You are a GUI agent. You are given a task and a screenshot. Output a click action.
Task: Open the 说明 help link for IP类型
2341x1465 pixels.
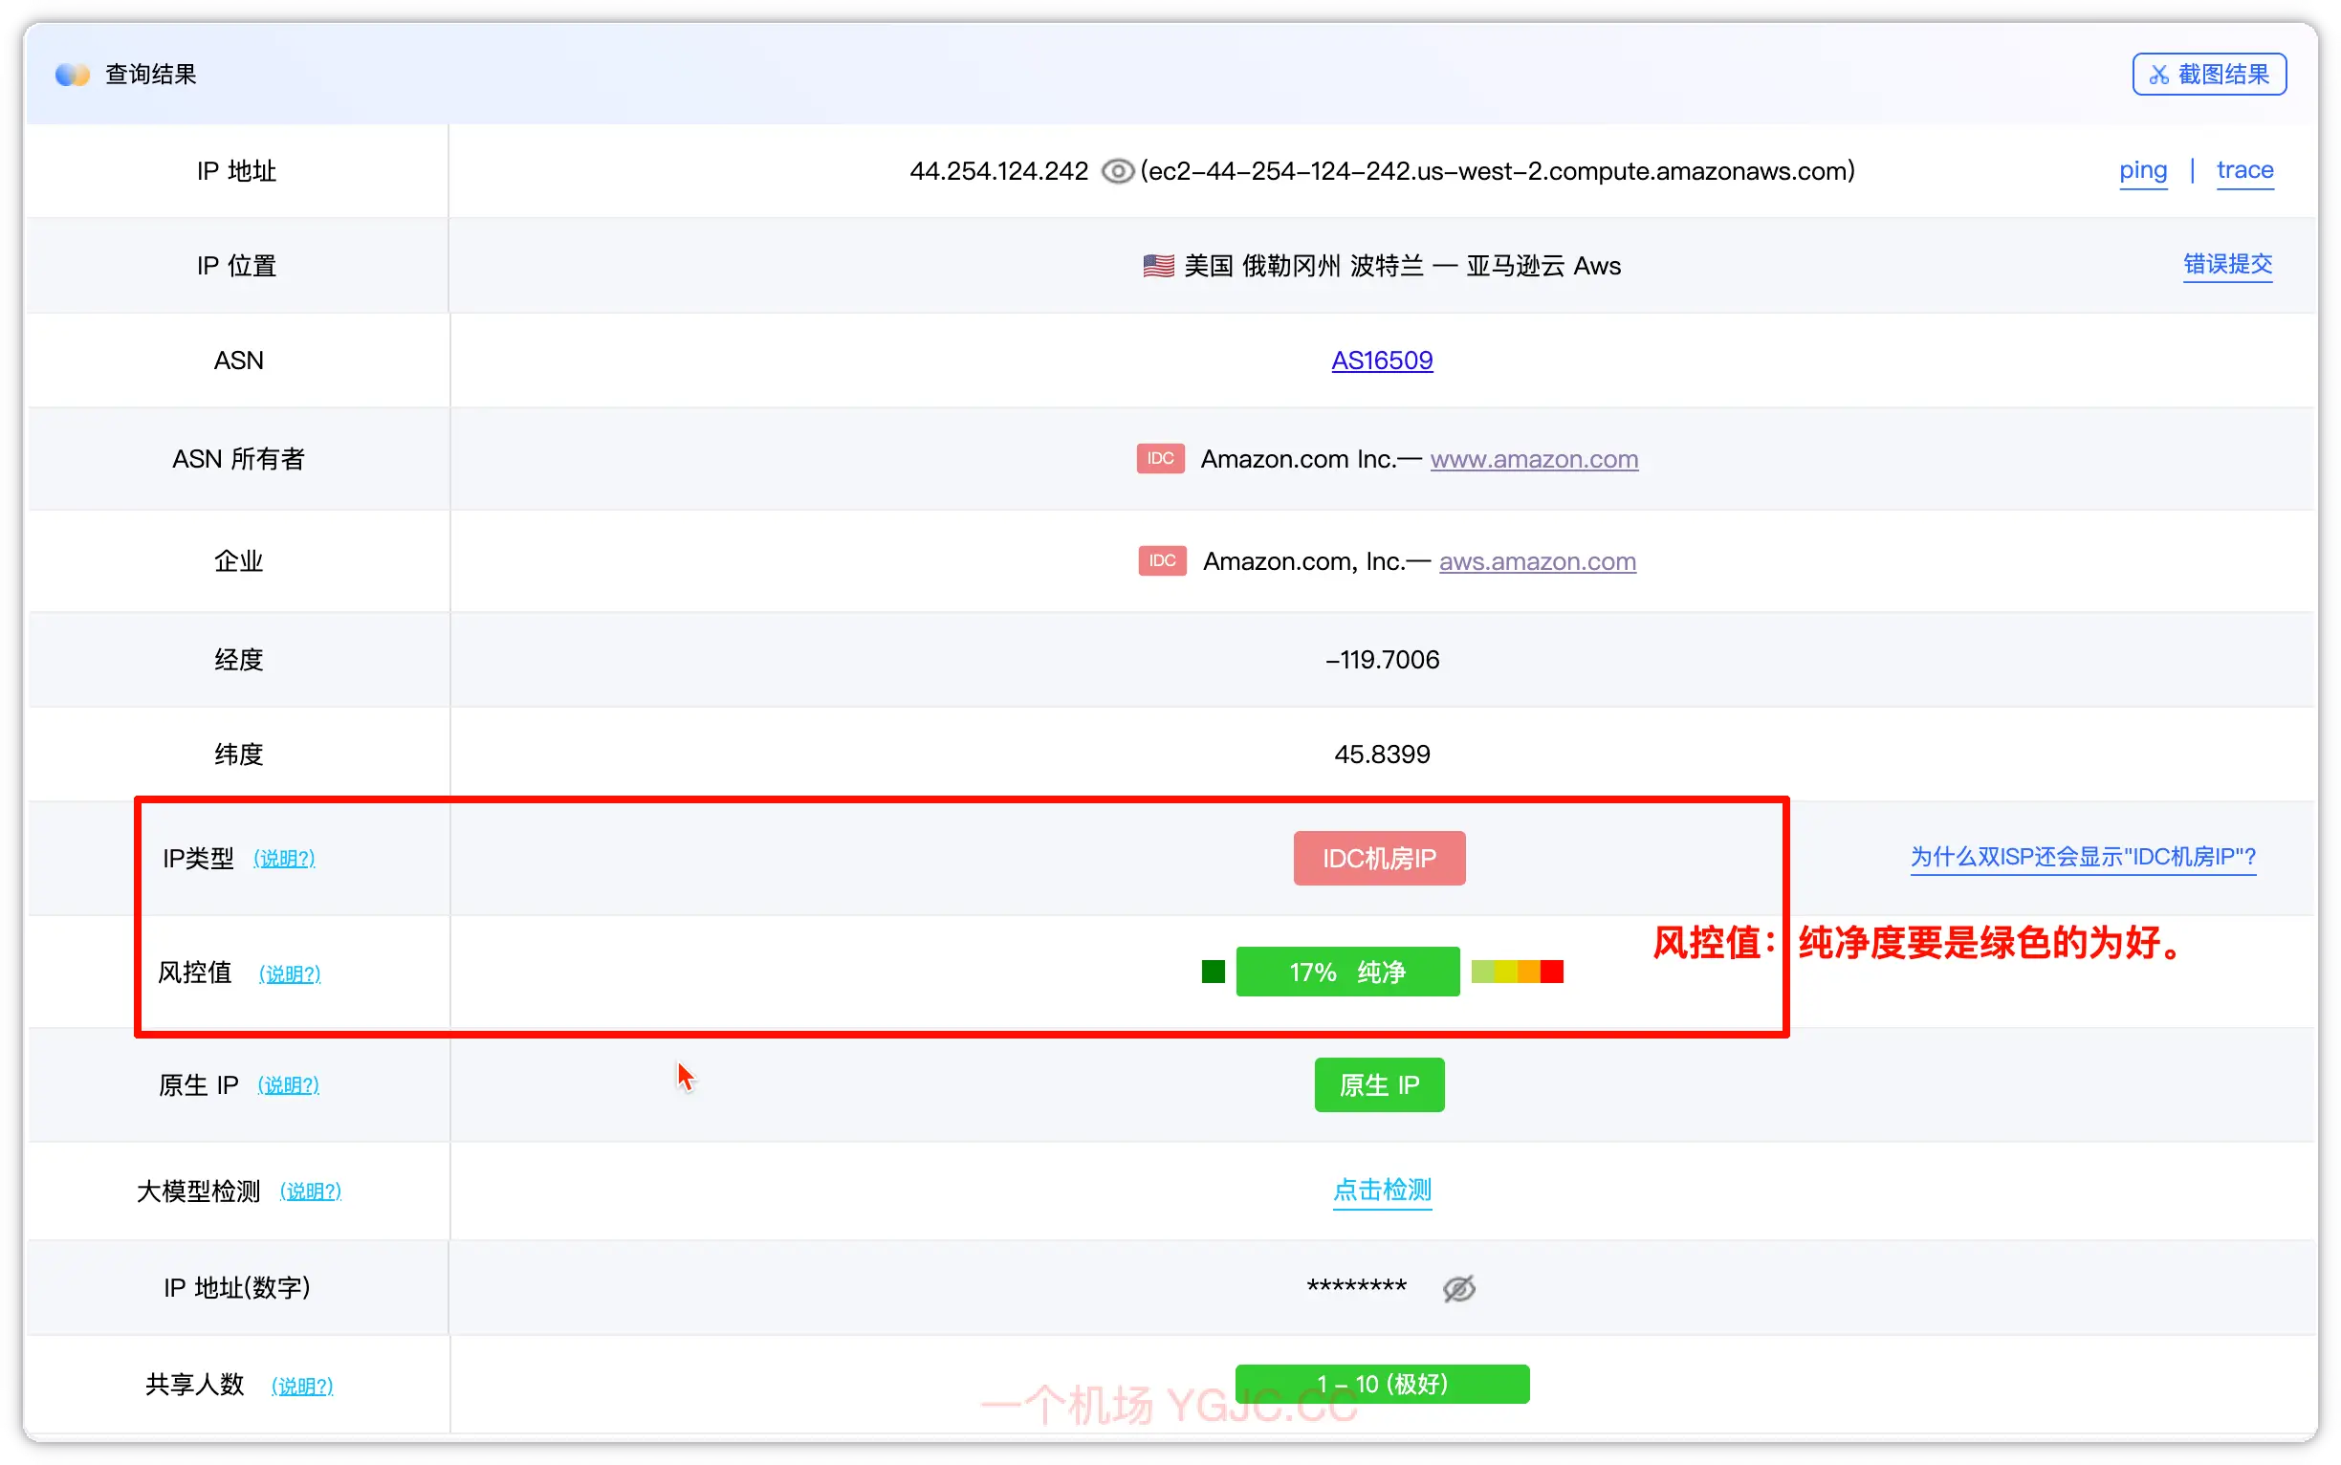[284, 859]
